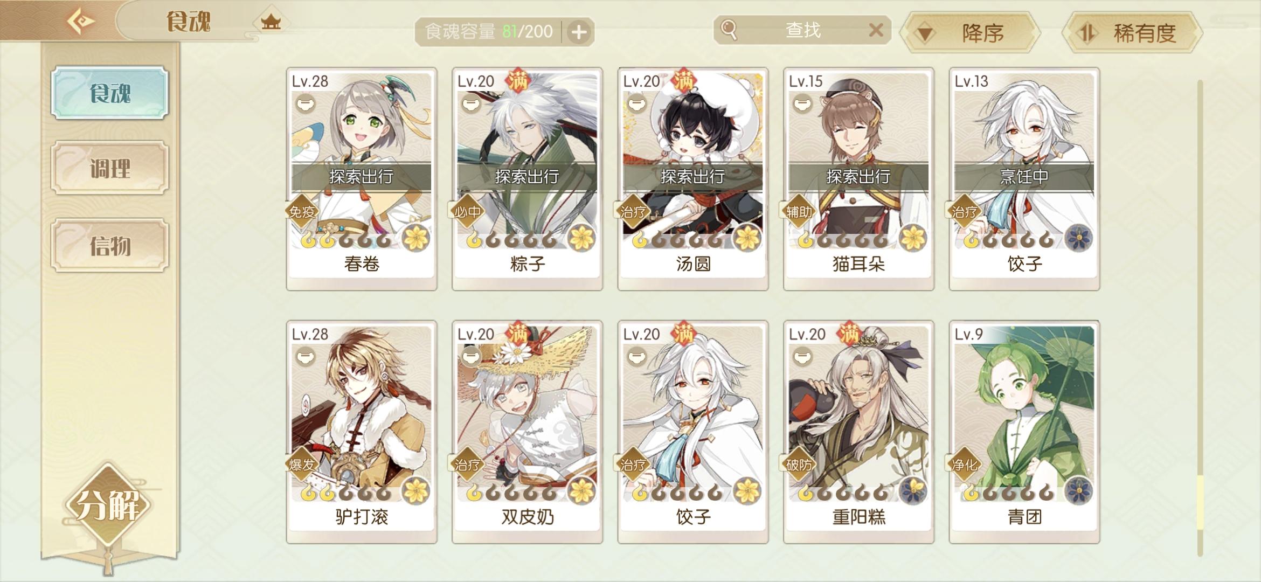This screenshot has width=1261, height=582.
Task: Tap the yellow flower badge on 春卷
Action: click(x=416, y=238)
